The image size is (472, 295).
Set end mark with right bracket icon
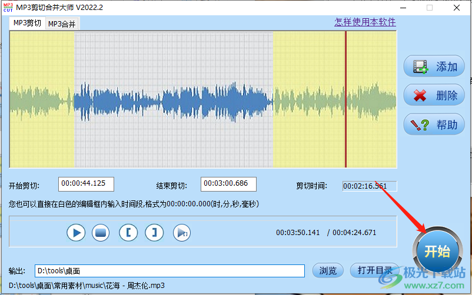[155, 232]
